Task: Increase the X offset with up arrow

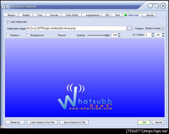Action: 152,34
